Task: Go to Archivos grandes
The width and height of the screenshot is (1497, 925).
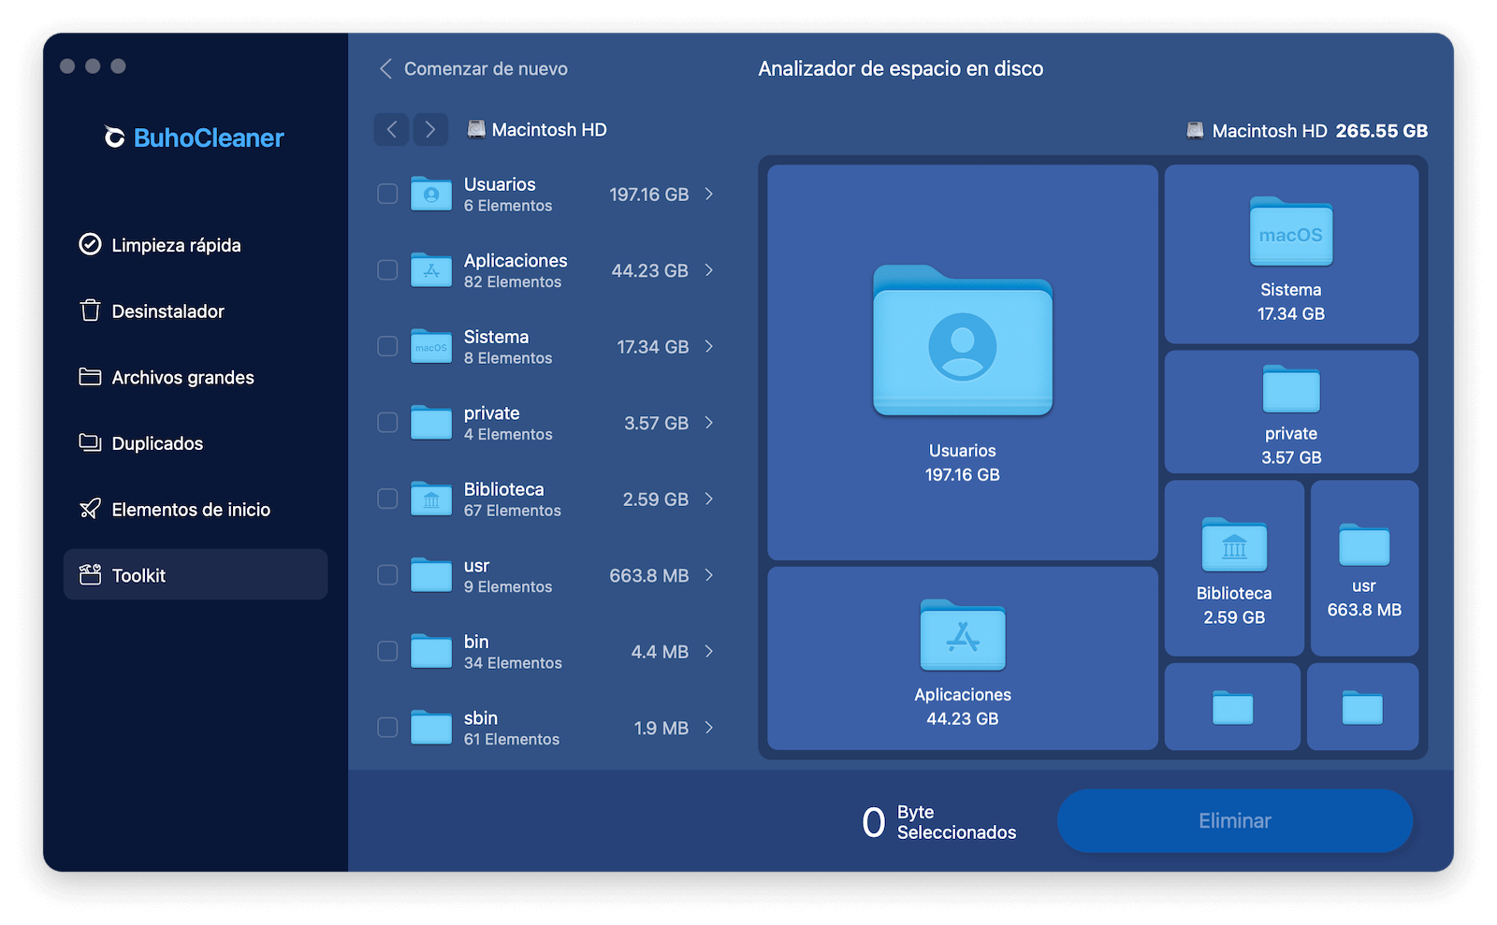Action: [195, 377]
